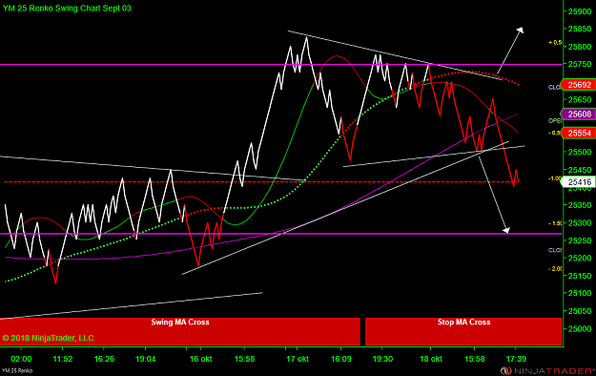The image size is (596, 376).
Task: Click the '11:52' time axis label
Action: click(63, 359)
